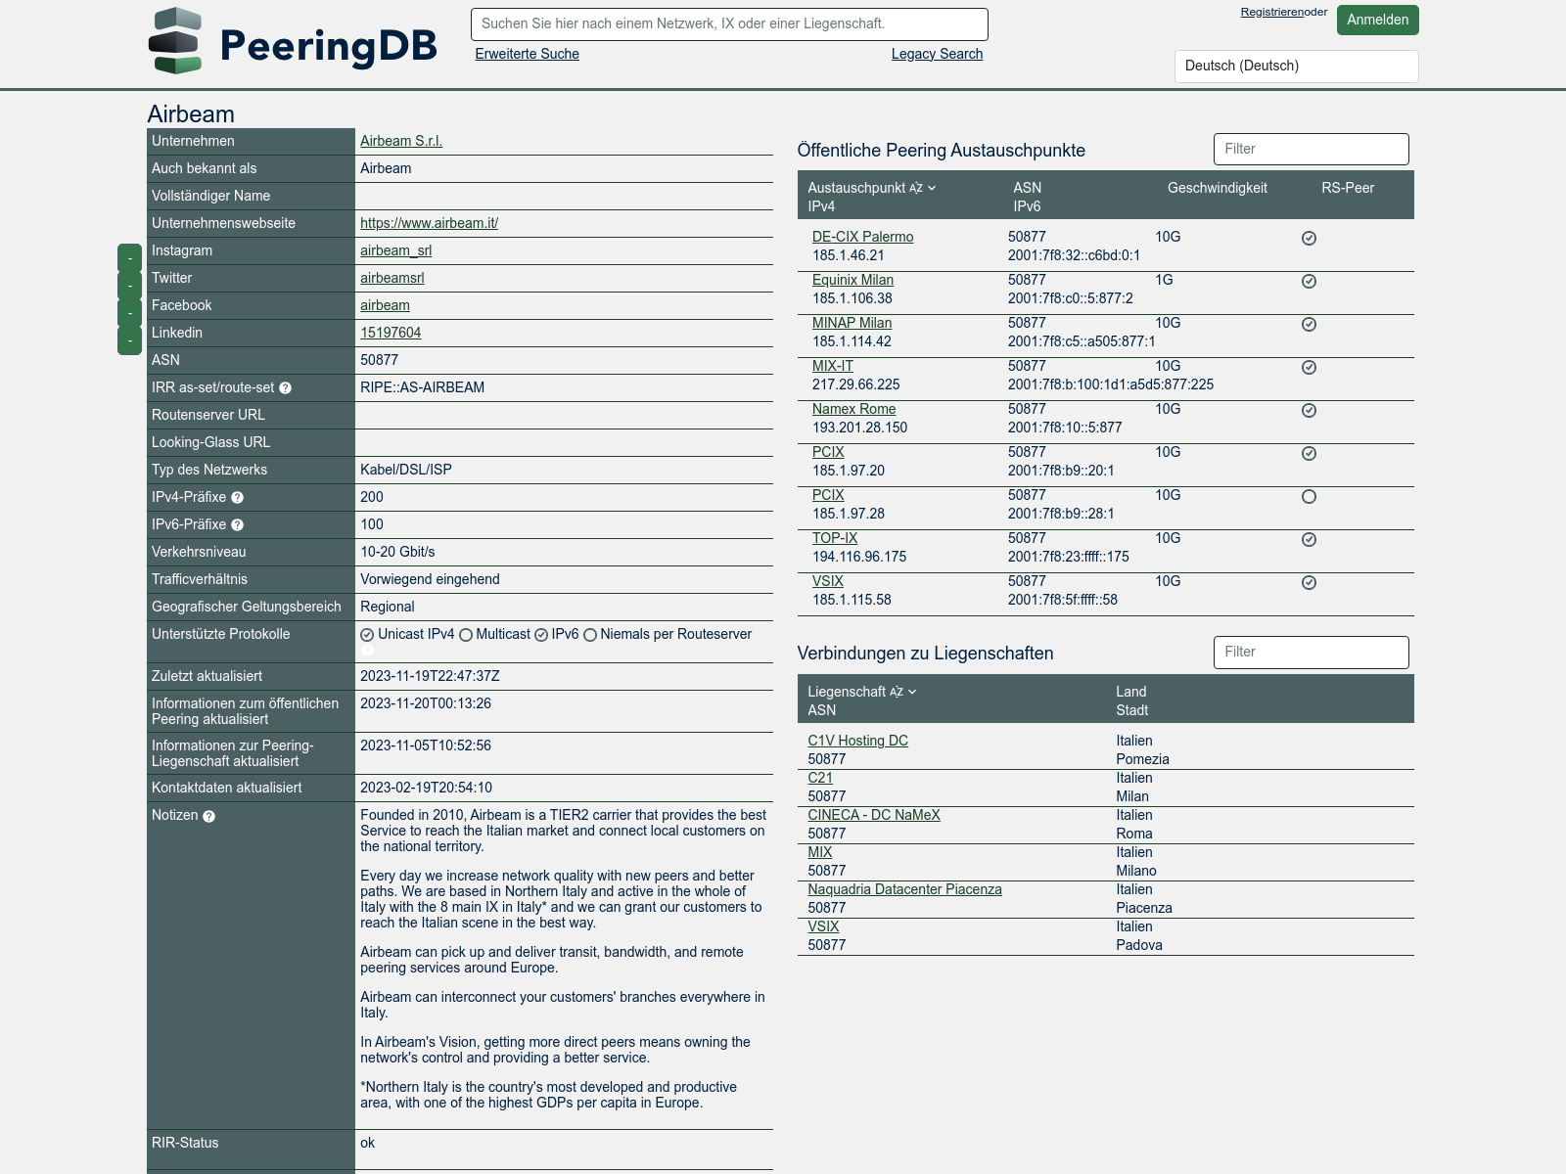Open Erweiterte Suche link

pyautogui.click(x=527, y=54)
